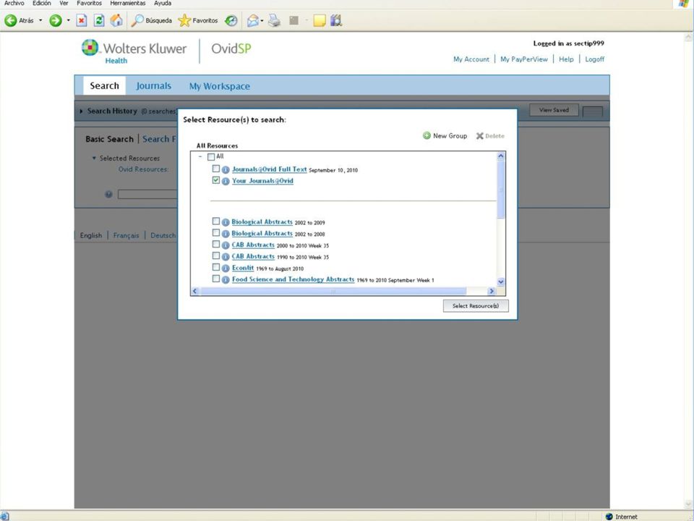Click the info icon beside Econlit
Image resolution: width=694 pixels, height=521 pixels.
click(x=226, y=268)
